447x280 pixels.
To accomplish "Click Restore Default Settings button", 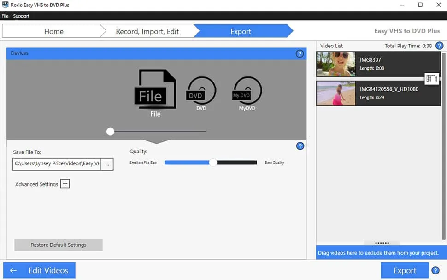I will 59,245.
